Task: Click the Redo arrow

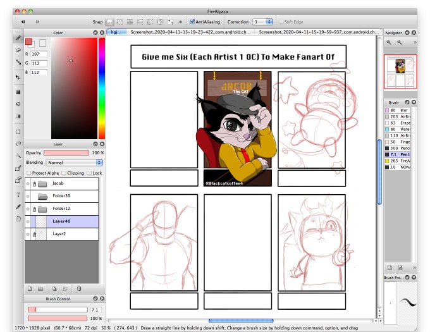Action: point(37,22)
